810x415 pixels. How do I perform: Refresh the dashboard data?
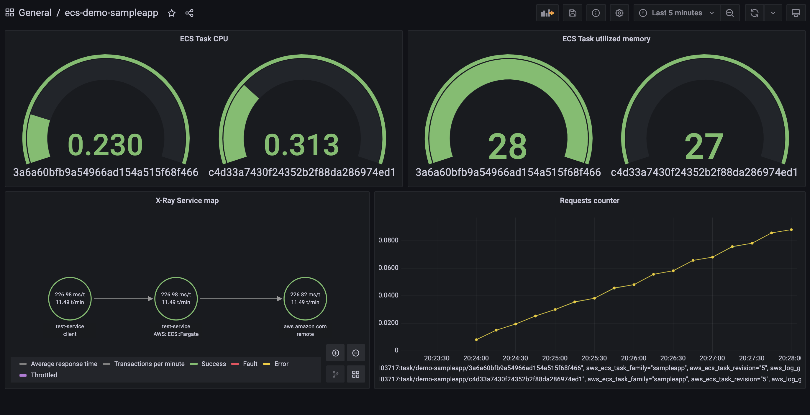[x=754, y=13]
